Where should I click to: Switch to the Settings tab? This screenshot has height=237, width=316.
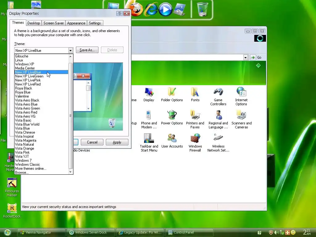tap(95, 23)
